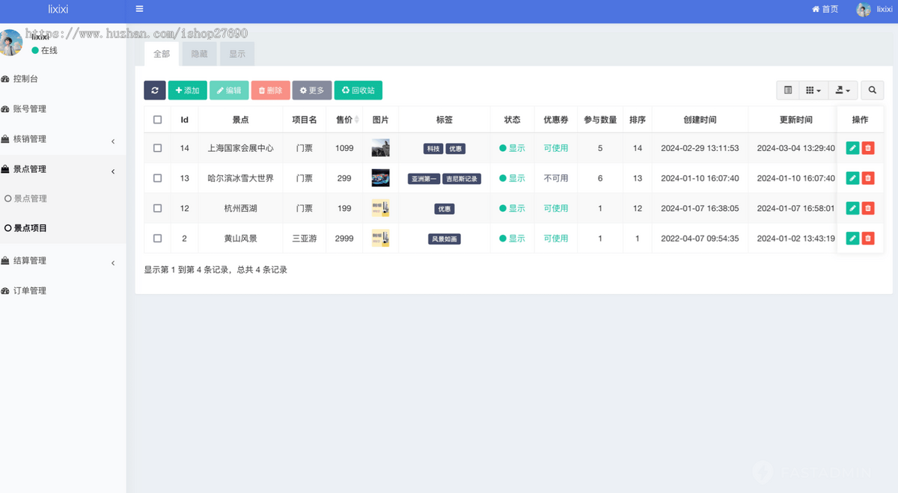
Task: Open the columns grid dropdown
Action: (813, 91)
